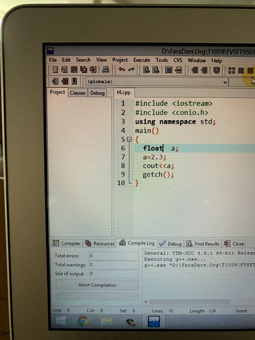Click the Compile four-squares icon
This screenshot has width=255, height=340.
point(232,71)
